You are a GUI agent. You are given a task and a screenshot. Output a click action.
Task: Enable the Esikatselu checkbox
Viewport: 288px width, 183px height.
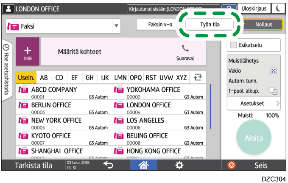(233, 45)
